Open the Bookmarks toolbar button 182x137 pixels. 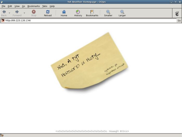92,13
